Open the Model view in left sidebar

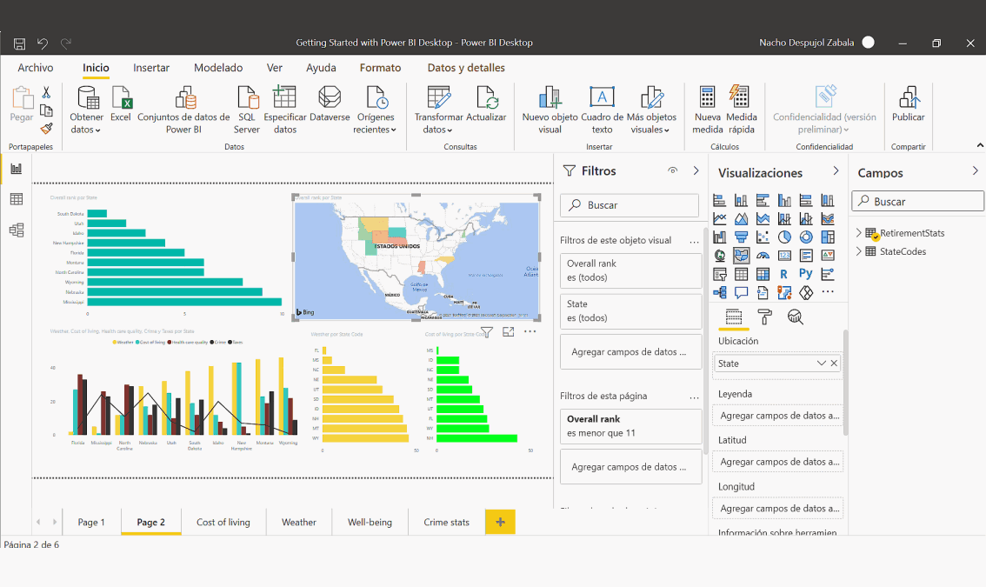[16, 230]
